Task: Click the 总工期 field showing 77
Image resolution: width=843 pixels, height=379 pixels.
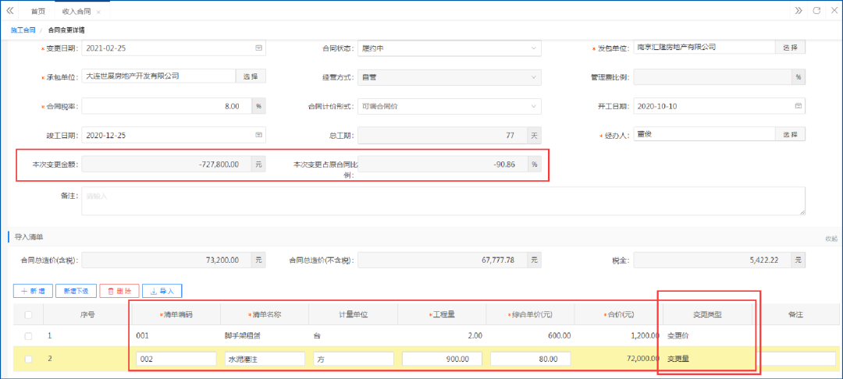Action: tap(443, 135)
